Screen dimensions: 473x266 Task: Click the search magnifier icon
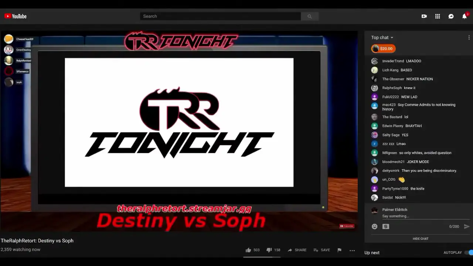(x=310, y=16)
